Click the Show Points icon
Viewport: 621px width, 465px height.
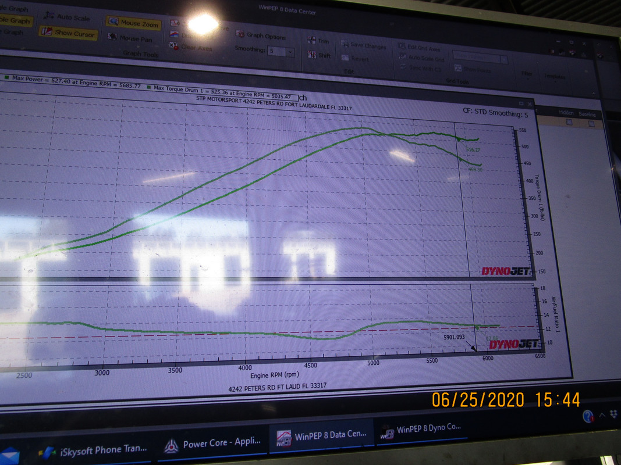[458, 68]
